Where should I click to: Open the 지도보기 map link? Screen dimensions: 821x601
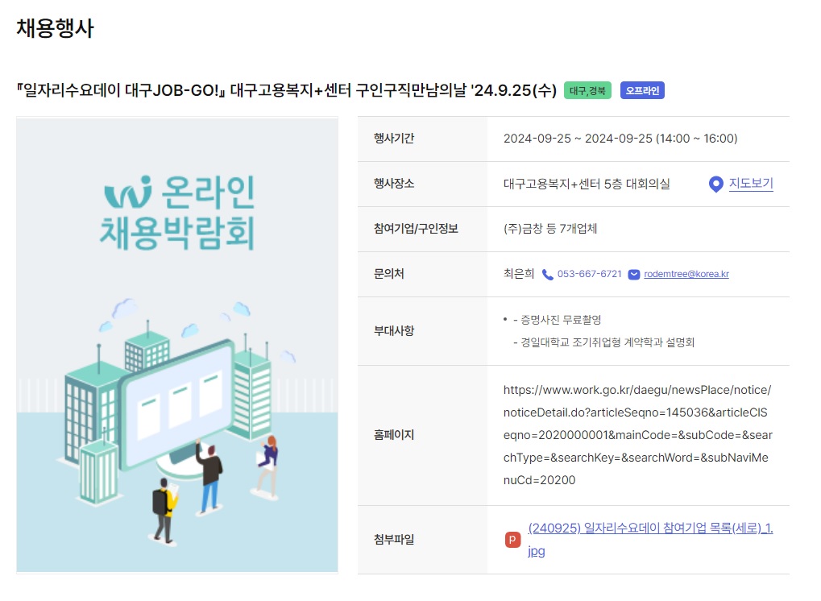751,184
